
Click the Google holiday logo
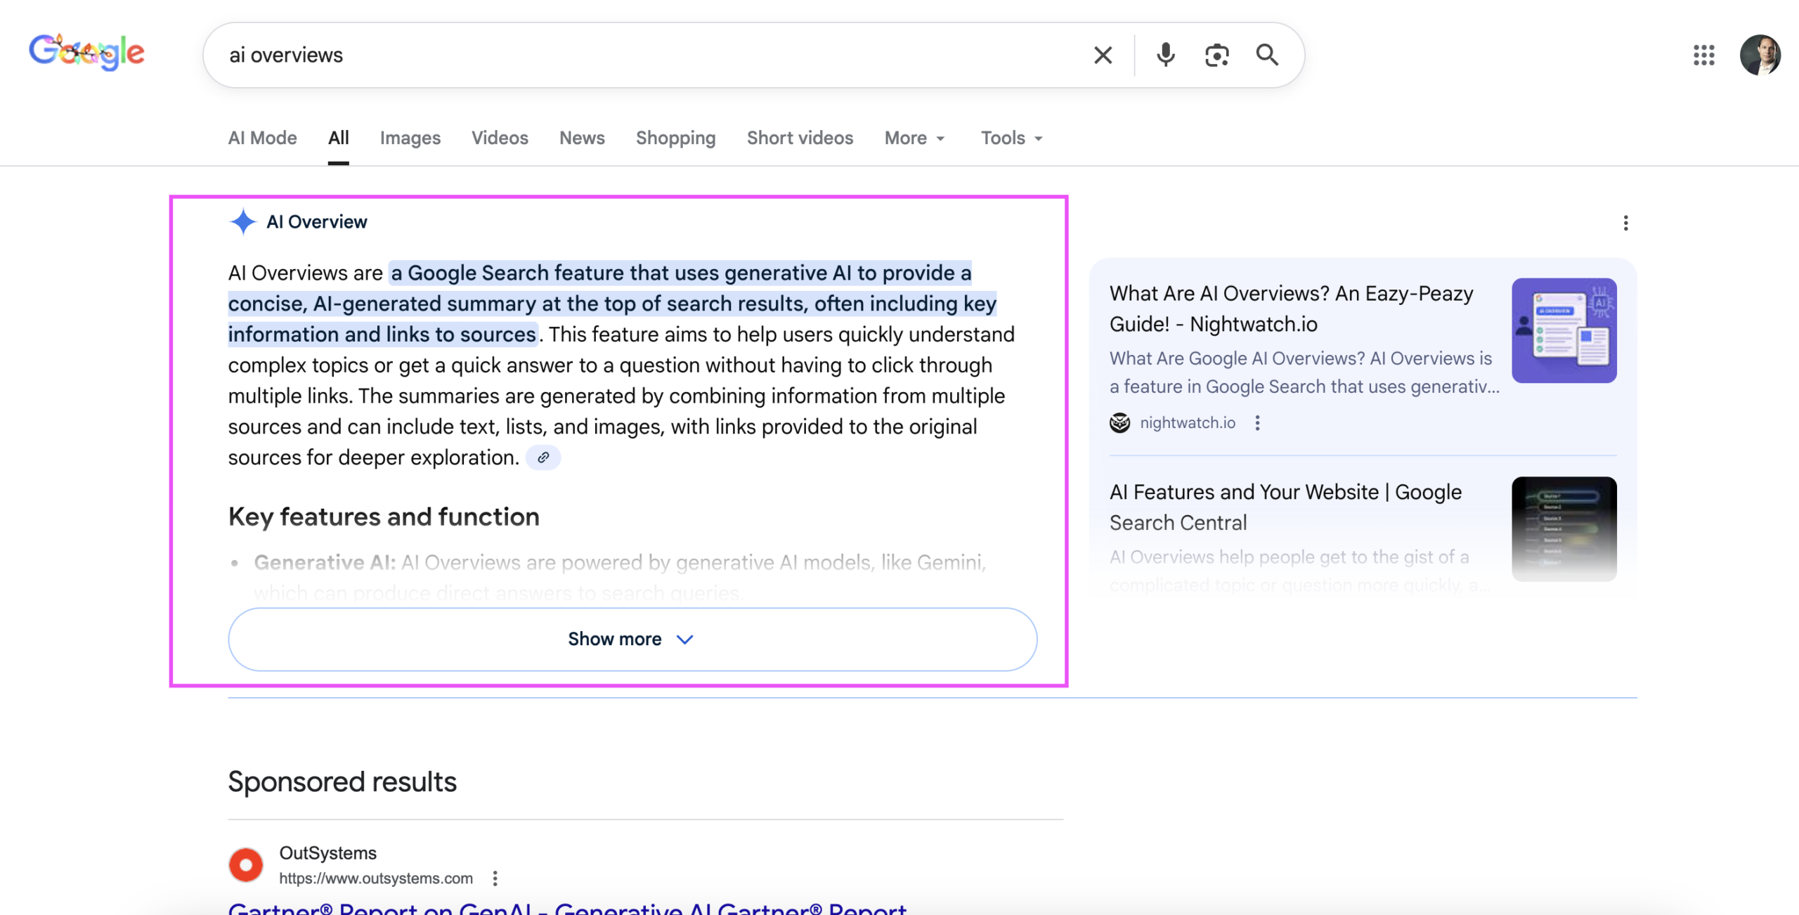(x=86, y=53)
